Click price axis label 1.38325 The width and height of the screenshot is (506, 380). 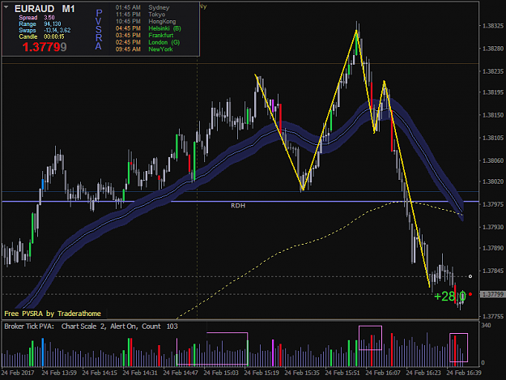tap(493, 26)
